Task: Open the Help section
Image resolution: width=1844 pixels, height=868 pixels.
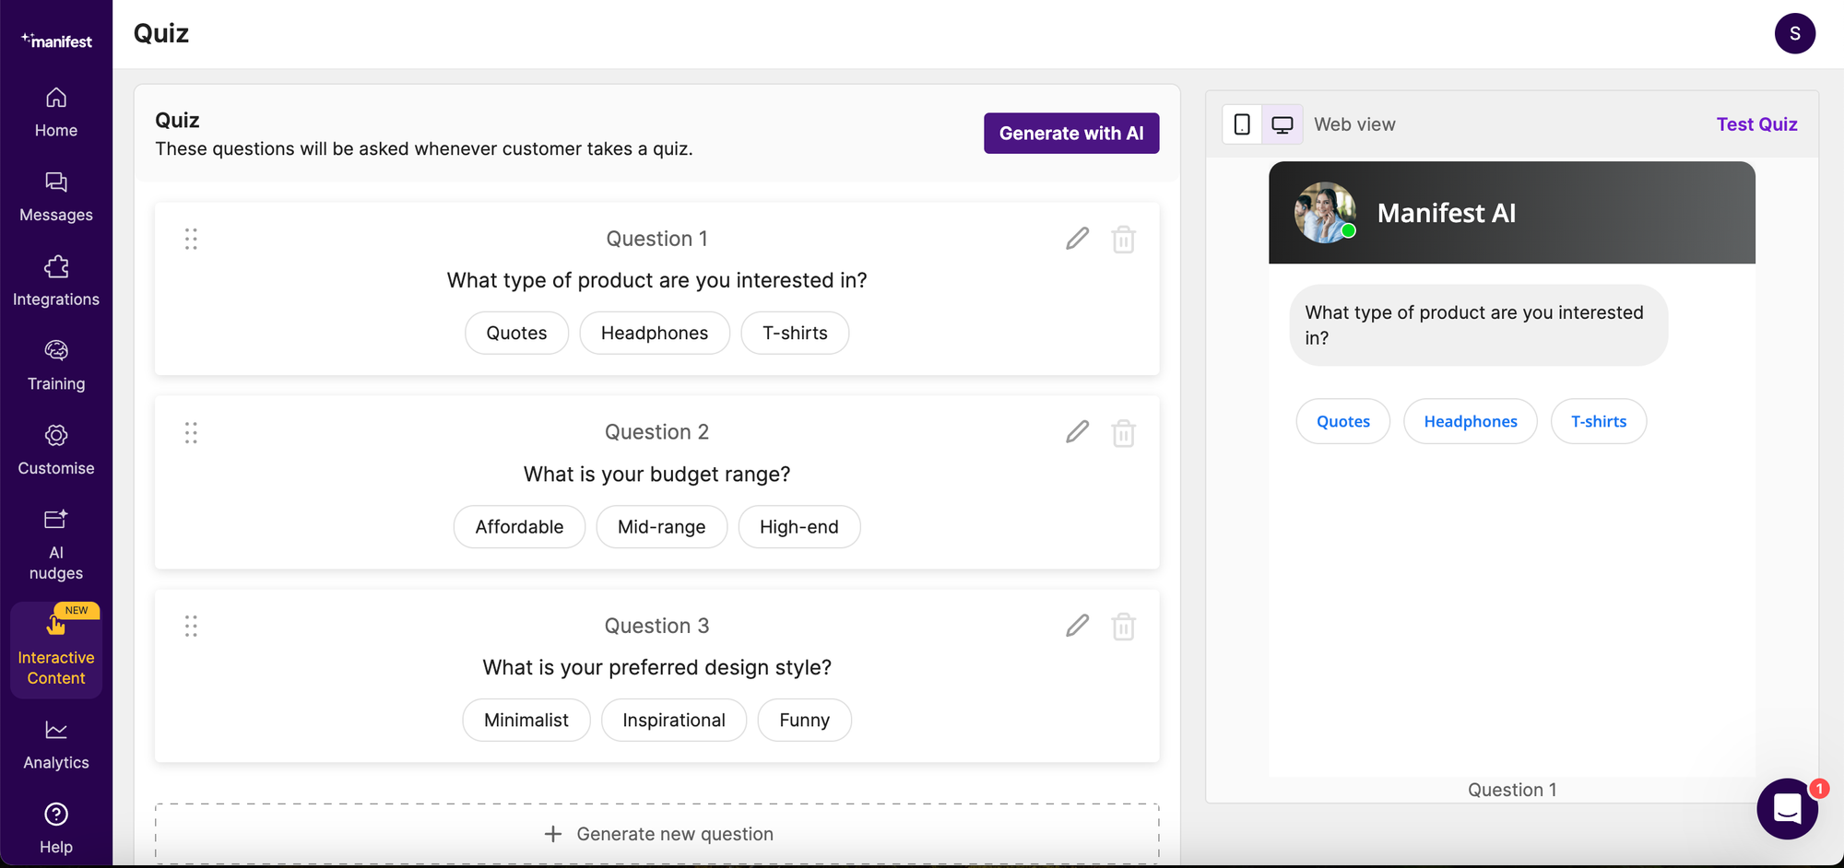Action: tap(56, 827)
